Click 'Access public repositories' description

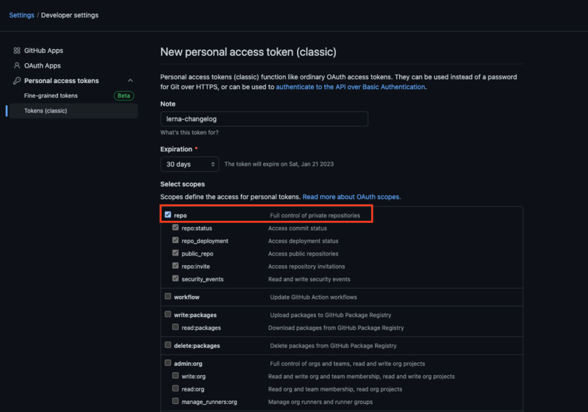pos(303,253)
